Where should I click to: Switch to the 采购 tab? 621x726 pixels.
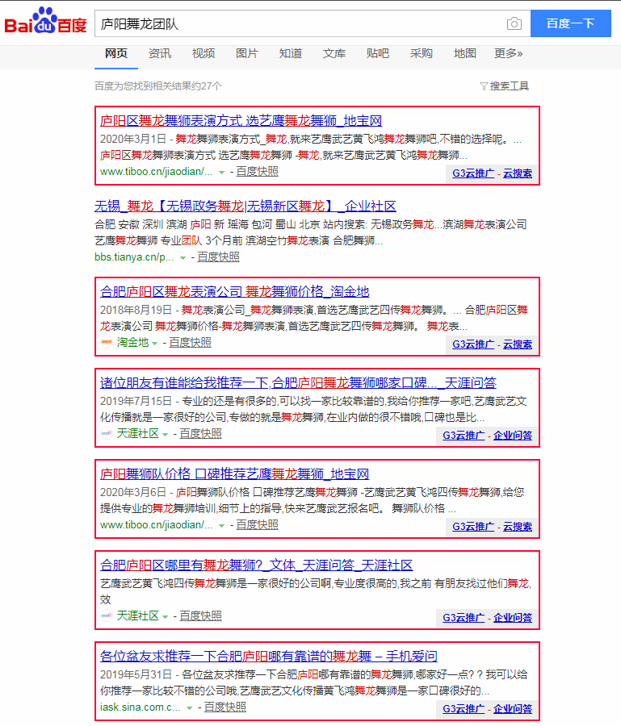[421, 54]
